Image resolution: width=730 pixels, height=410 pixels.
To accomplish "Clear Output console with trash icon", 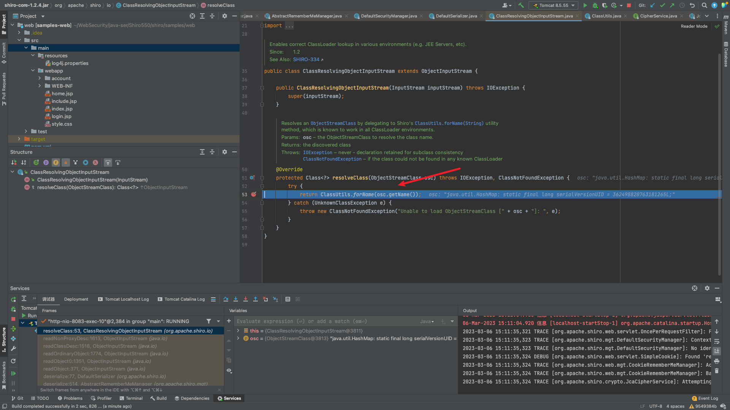I will tap(717, 371).
